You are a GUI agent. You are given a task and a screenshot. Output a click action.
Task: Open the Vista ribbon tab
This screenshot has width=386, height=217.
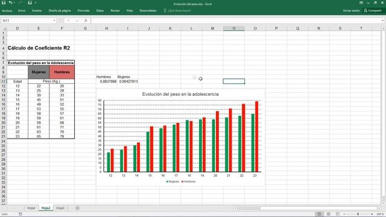coord(130,11)
